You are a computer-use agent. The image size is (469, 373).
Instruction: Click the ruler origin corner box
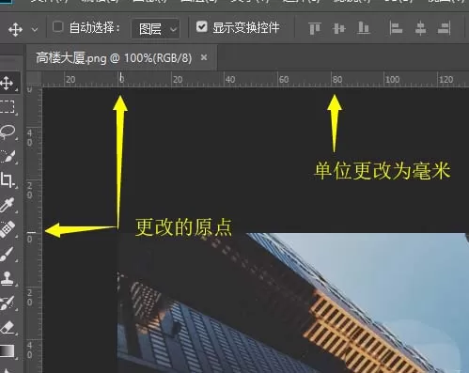coord(34,79)
